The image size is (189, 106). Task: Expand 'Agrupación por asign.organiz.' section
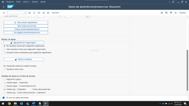point(23,43)
